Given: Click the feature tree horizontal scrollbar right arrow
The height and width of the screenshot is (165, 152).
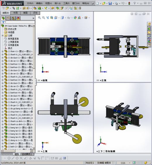Looking at the screenshot, I should [31, 151].
